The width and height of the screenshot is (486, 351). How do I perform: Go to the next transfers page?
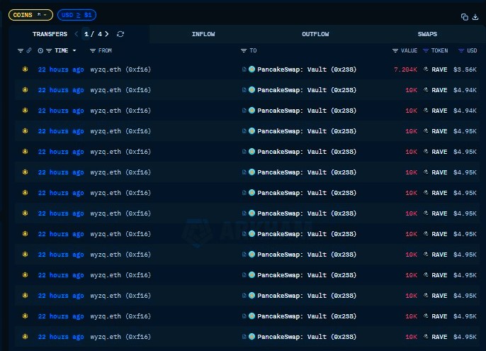click(x=107, y=34)
